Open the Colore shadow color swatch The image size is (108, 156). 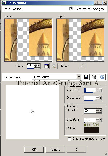(91, 130)
